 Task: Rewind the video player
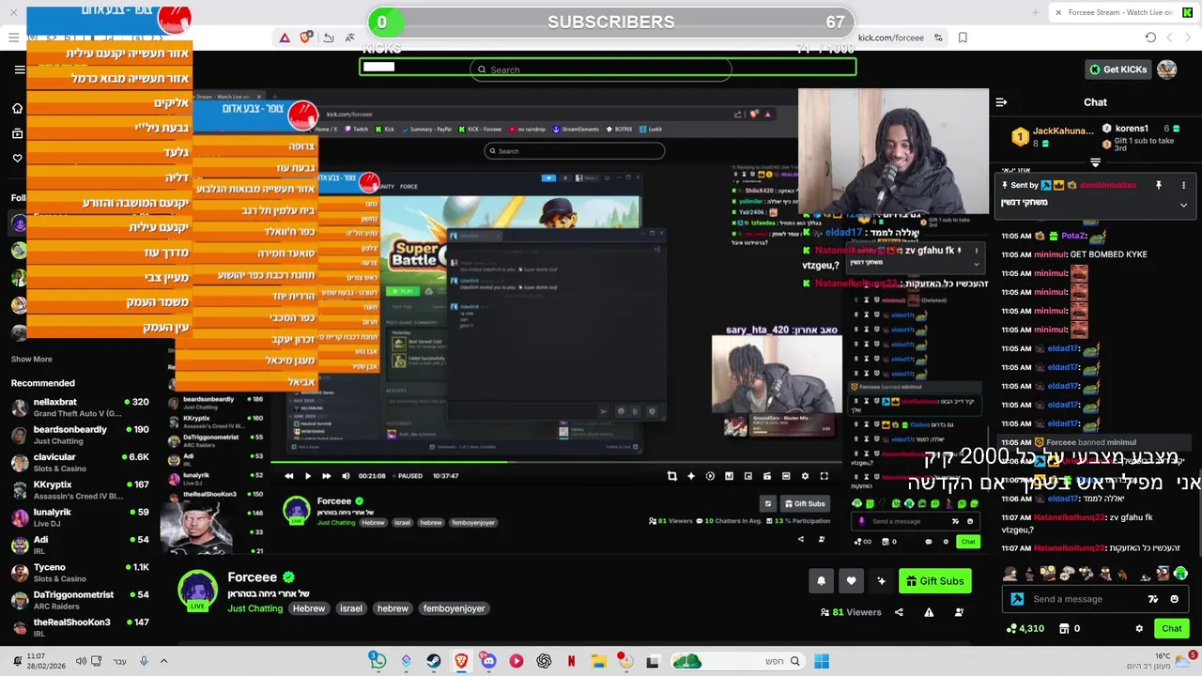288,476
